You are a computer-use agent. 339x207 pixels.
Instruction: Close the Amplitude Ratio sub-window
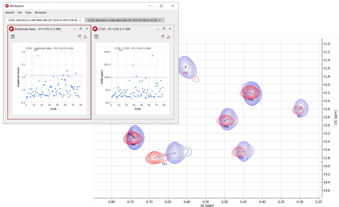click(87, 29)
